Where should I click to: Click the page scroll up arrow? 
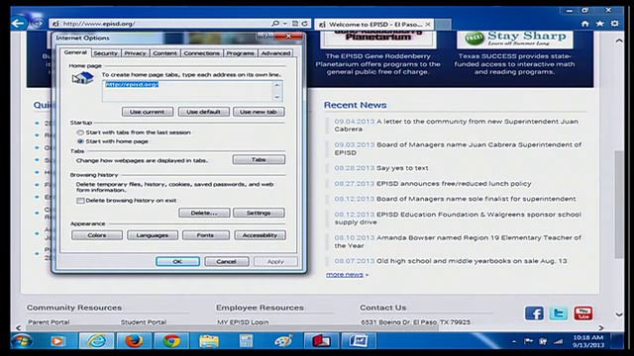coord(619,41)
